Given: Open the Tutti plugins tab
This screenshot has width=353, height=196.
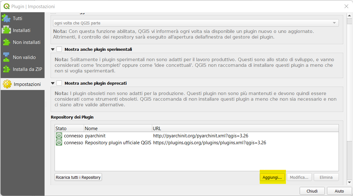Looking at the screenshot, I should coord(23,18).
